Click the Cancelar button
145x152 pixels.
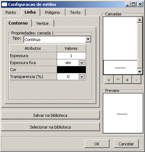126,144
